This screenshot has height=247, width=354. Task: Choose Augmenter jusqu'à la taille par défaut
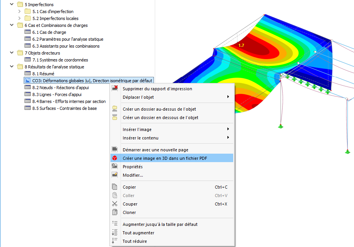[172, 224]
